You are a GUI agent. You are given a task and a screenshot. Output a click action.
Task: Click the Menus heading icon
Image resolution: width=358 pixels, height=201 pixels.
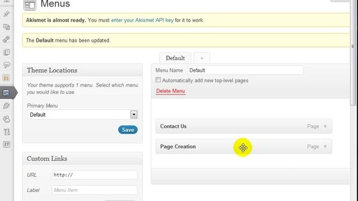coord(30,5)
